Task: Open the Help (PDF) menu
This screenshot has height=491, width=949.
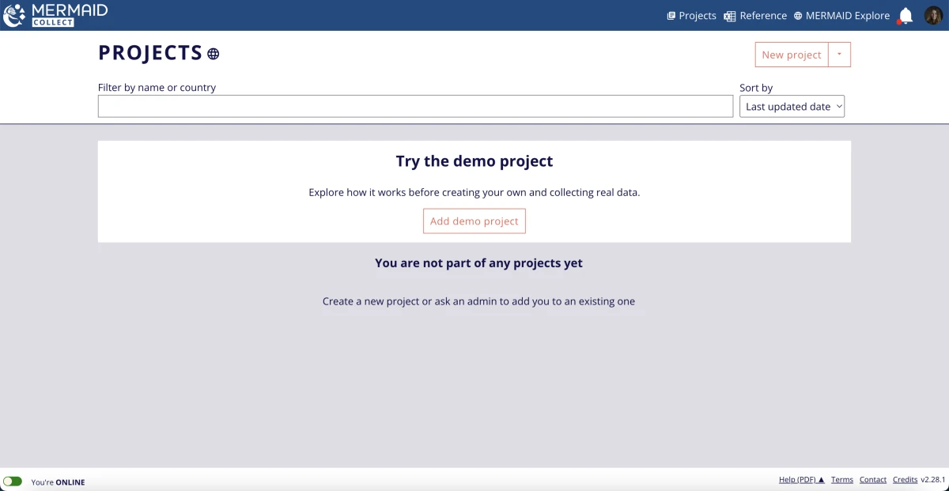Action: (802, 480)
